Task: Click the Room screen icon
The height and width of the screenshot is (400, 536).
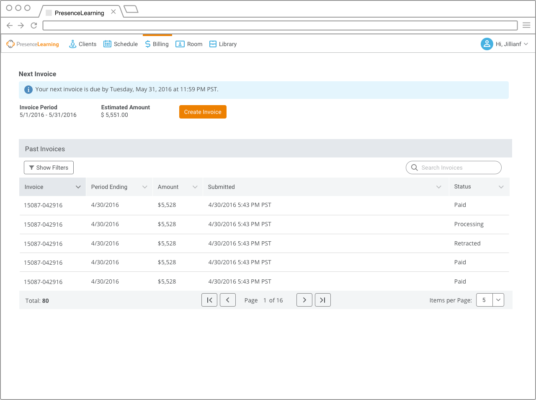Action: click(x=180, y=44)
